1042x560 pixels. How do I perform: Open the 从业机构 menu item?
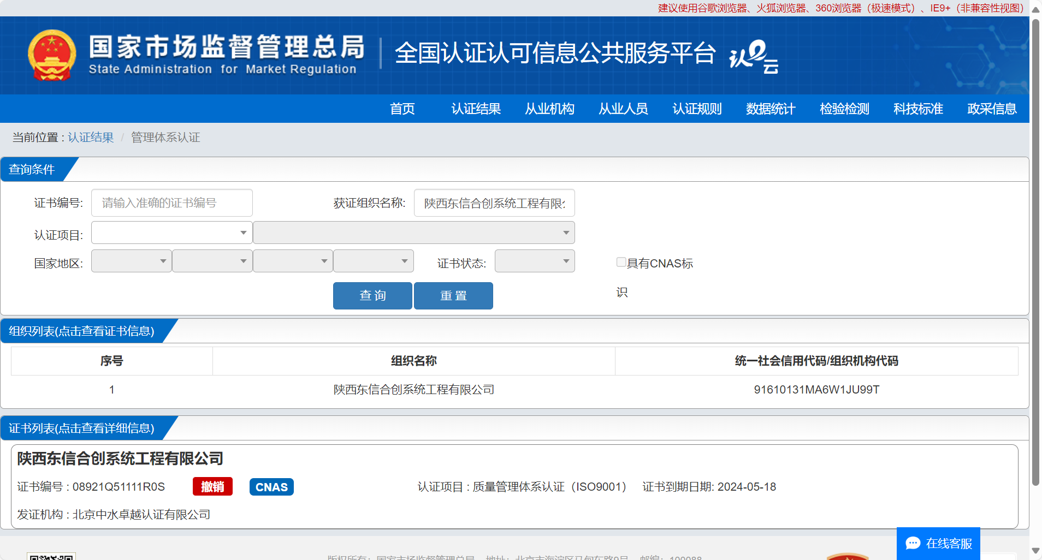pos(549,109)
